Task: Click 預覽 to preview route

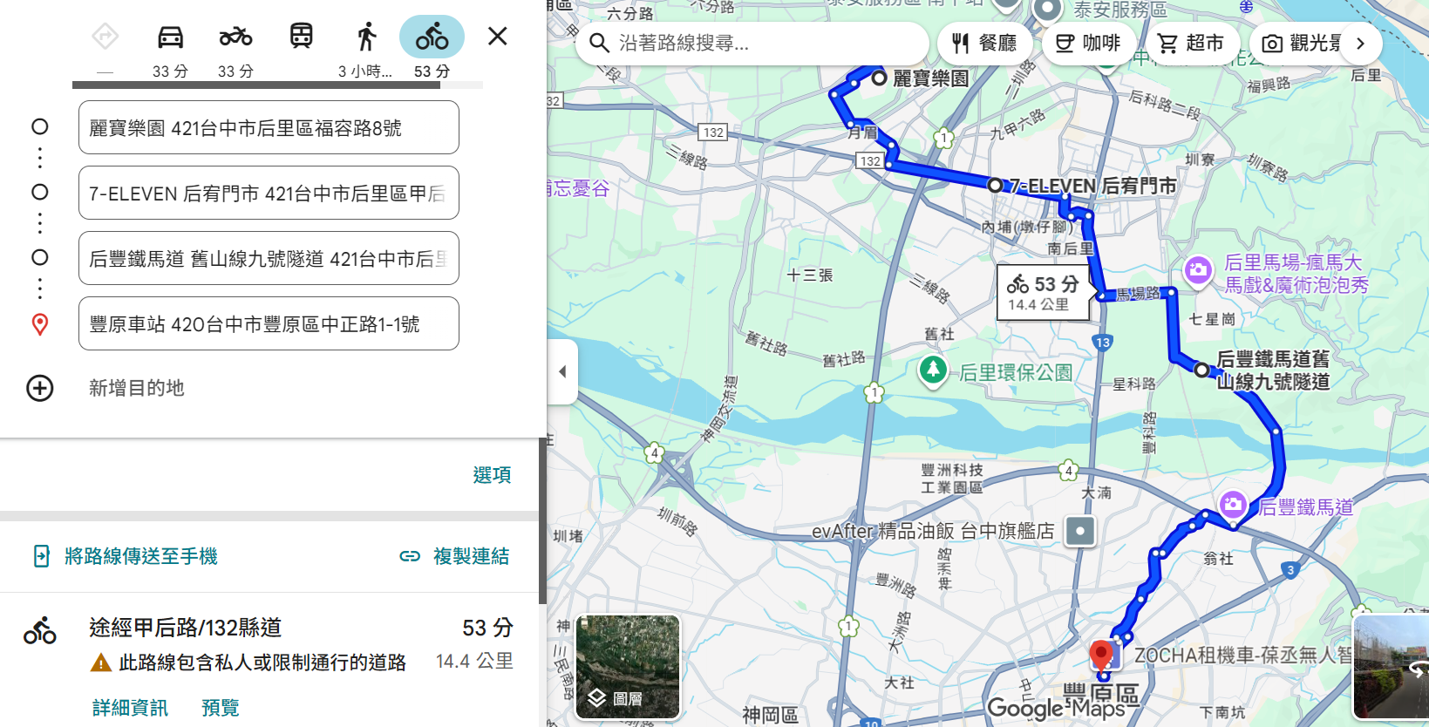Action: (220, 708)
